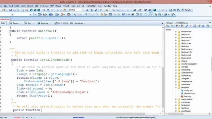Click the PrestaPress status bar label
212x119 pixels.
[79, 118]
